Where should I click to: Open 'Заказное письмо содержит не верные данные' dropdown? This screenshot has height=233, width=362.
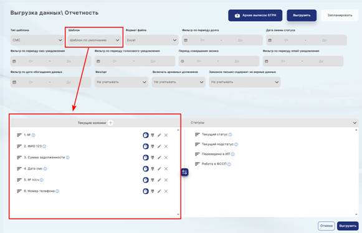245,82
